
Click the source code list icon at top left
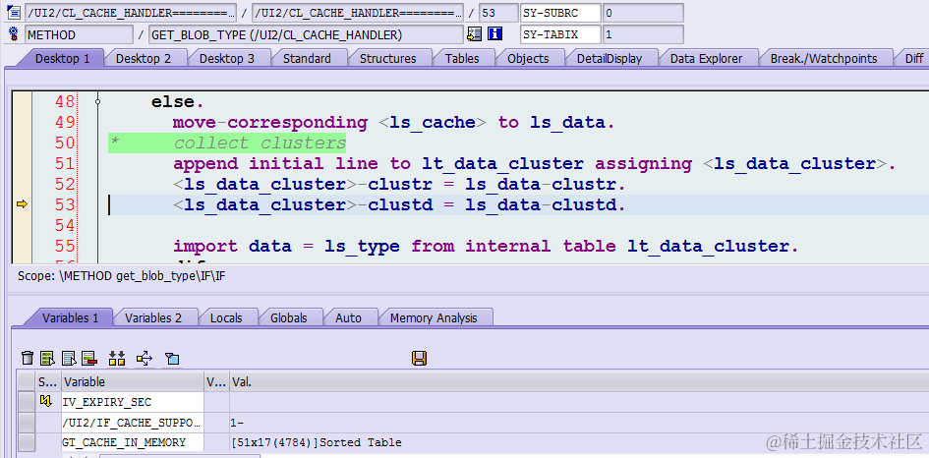point(13,13)
